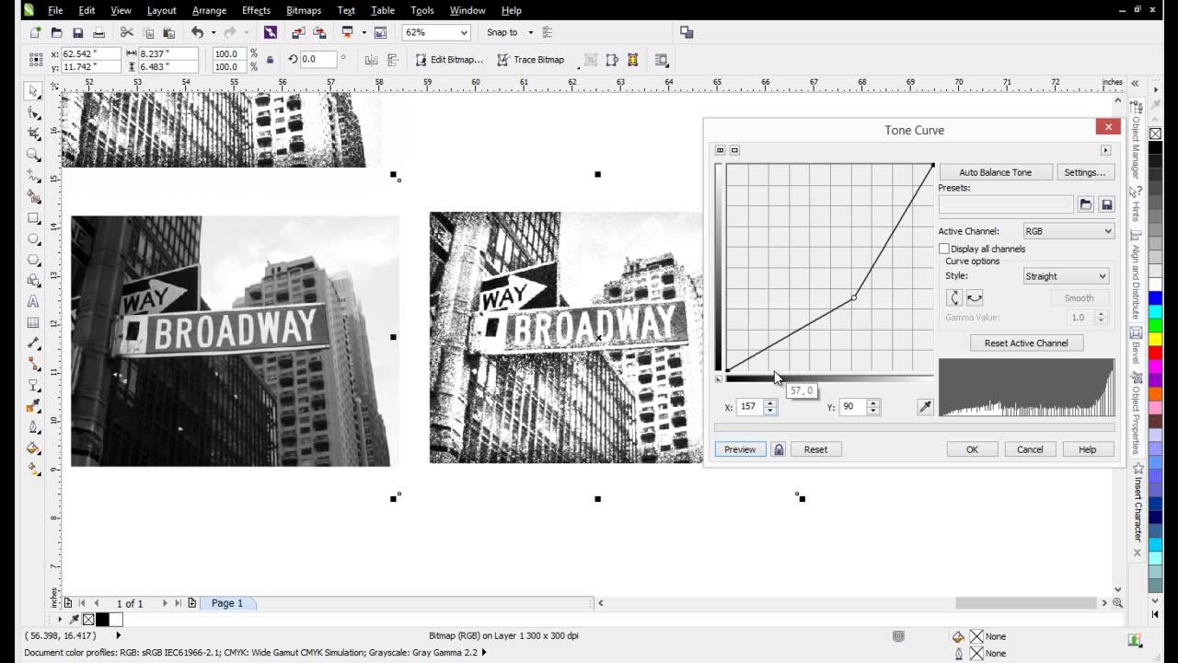Screen dimensions: 1178x663
Task: Click the invert curve icon under Style
Action: click(954, 297)
